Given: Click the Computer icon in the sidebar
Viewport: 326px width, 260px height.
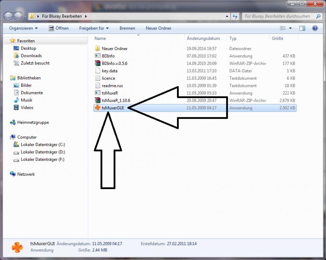Looking at the screenshot, I should 13,137.
